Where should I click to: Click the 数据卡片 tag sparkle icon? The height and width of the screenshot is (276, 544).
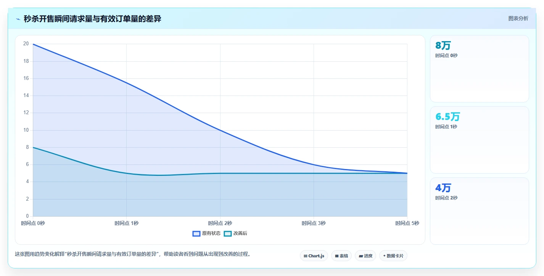384,256
